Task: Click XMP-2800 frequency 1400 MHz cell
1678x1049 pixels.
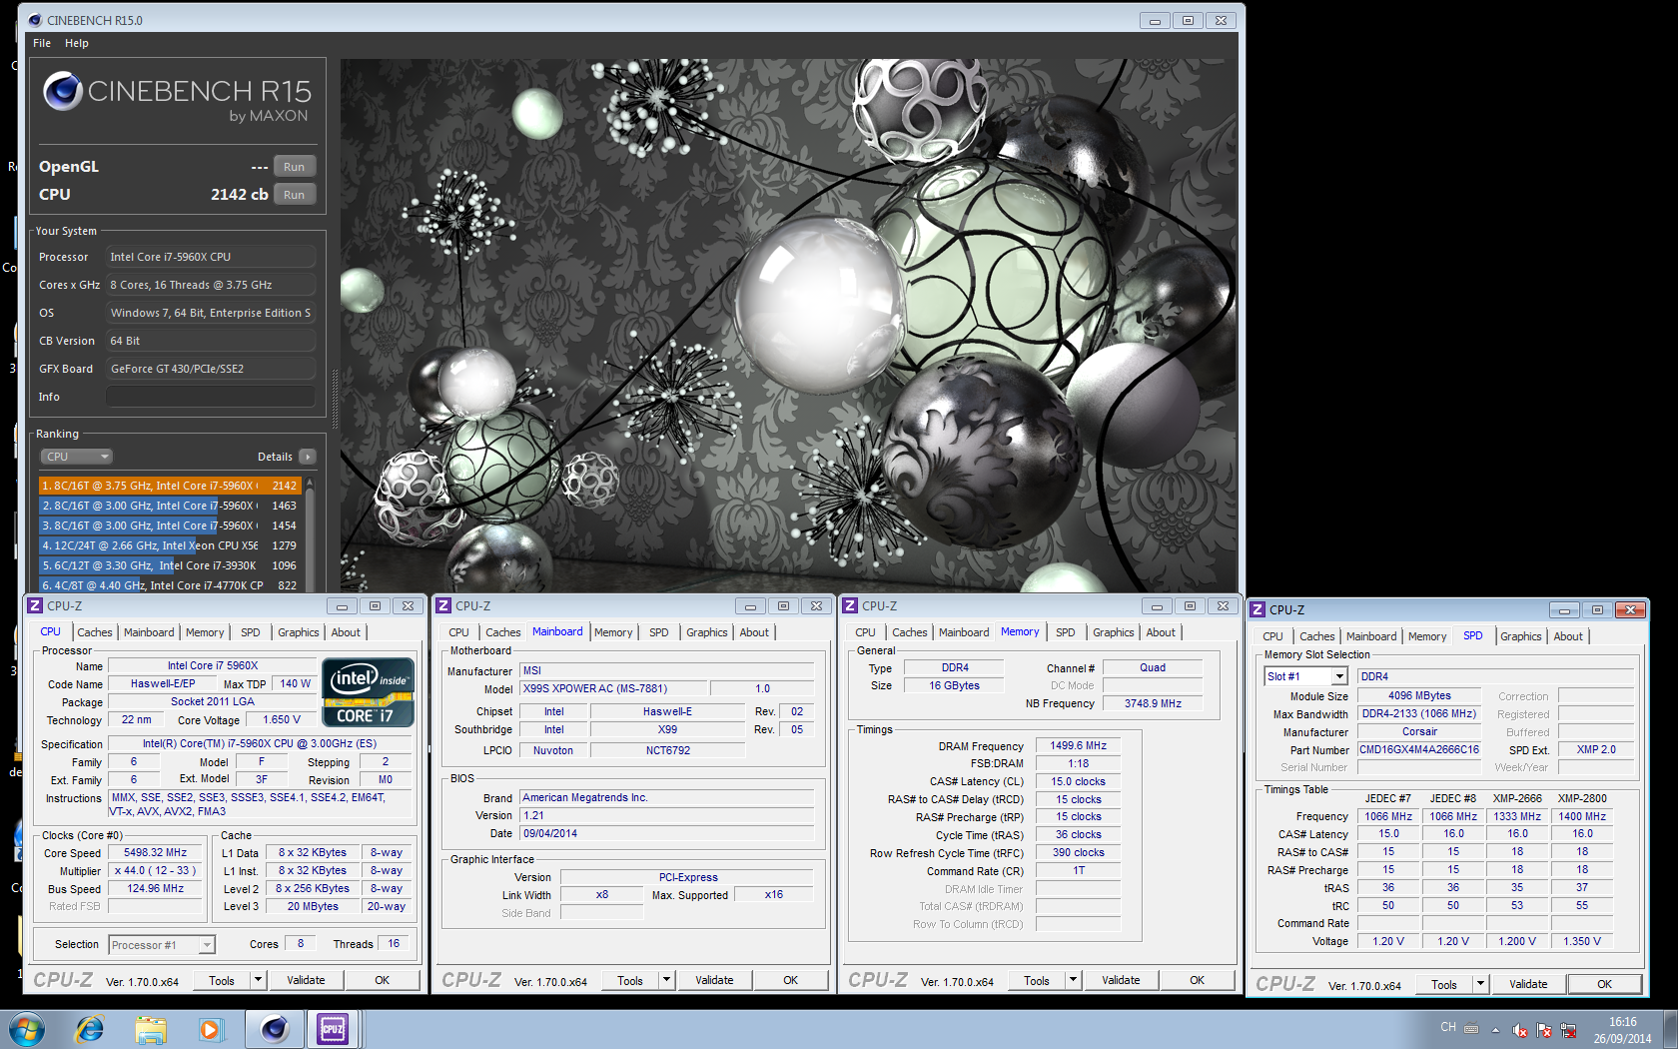Action: point(1582,816)
